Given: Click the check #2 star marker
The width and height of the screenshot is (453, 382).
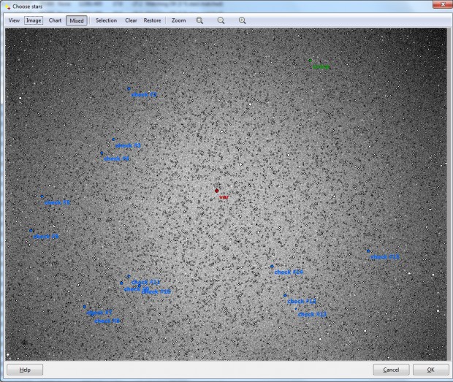Looking at the screenshot, I should pyautogui.click(x=129, y=88).
